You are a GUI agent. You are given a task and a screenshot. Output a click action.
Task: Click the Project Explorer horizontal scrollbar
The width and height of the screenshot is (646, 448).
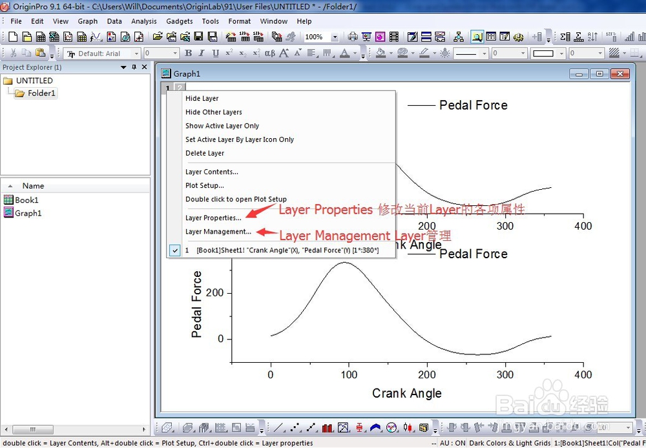point(33,429)
